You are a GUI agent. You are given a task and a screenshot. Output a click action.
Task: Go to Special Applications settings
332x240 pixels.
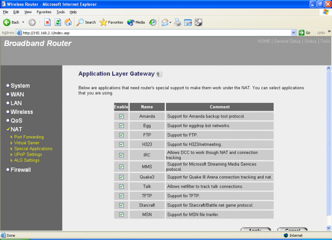(33, 148)
